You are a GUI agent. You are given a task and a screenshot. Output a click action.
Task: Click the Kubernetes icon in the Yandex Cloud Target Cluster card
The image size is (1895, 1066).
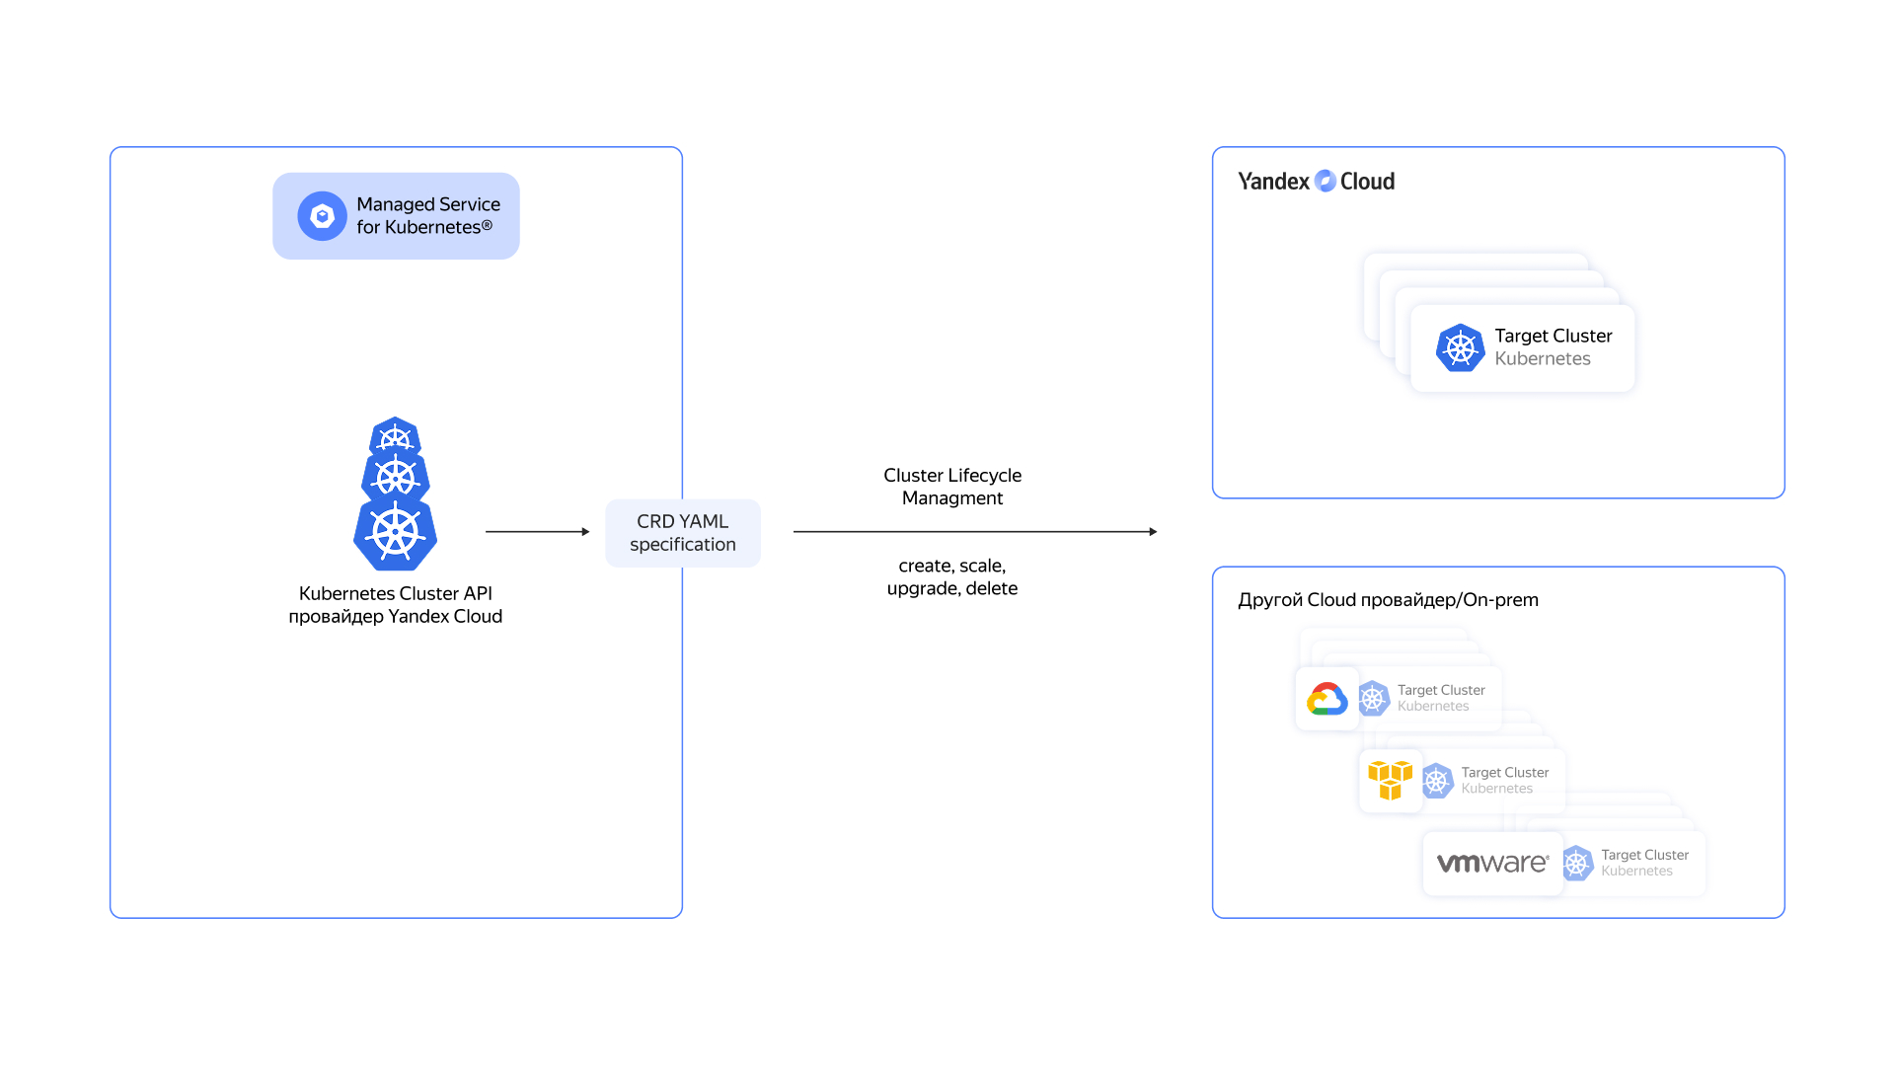pos(1460,347)
